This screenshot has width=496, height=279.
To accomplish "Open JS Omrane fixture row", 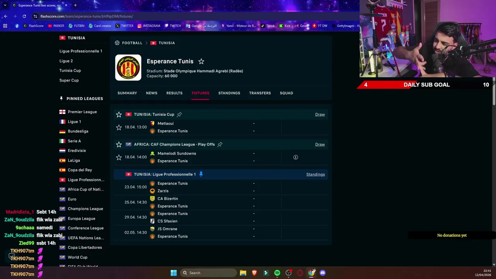I will 220,232.
